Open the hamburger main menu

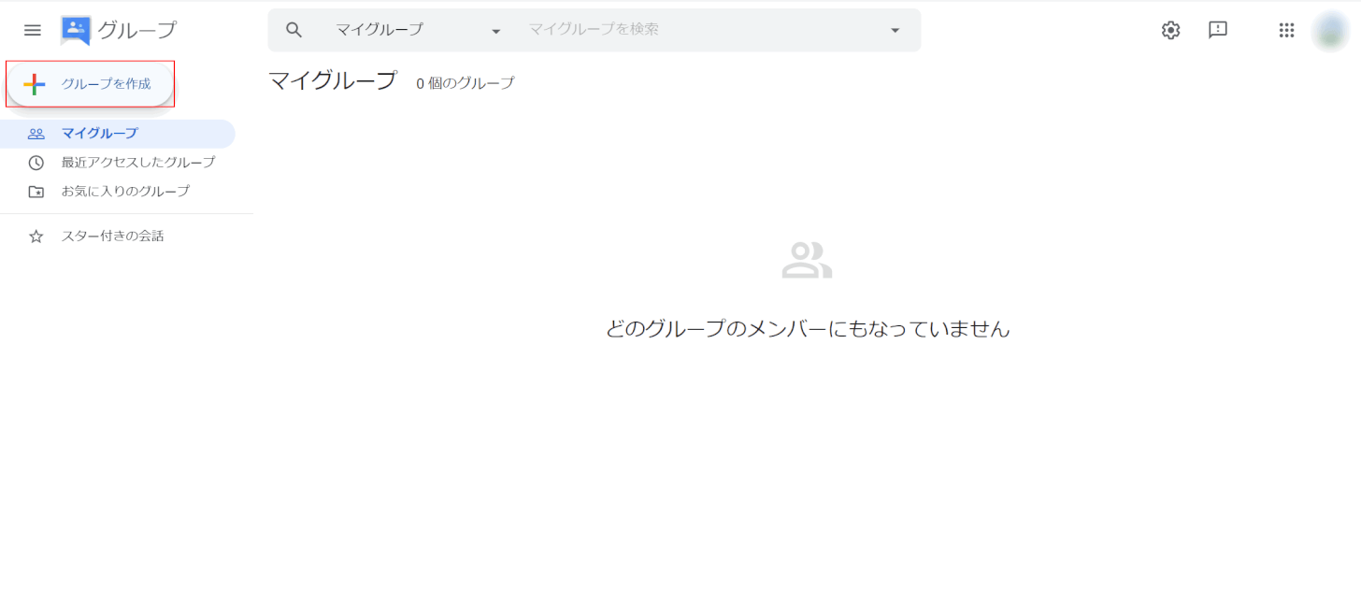(33, 30)
